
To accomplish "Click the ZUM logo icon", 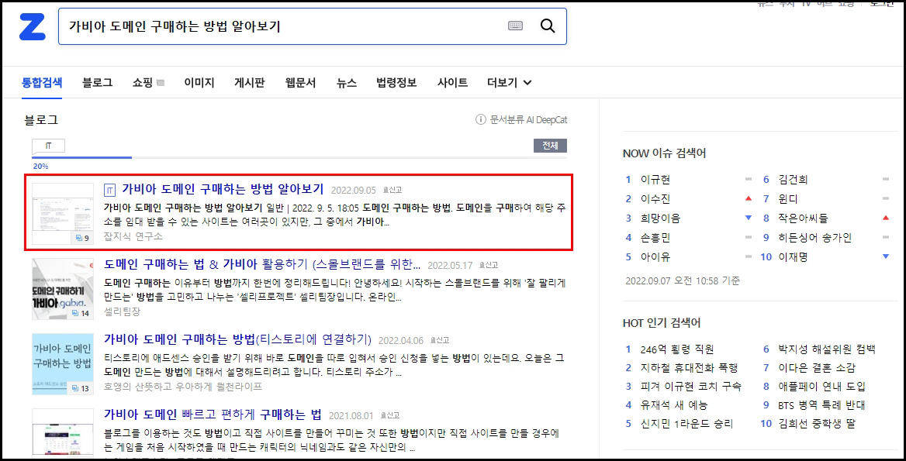I will tap(32, 26).
